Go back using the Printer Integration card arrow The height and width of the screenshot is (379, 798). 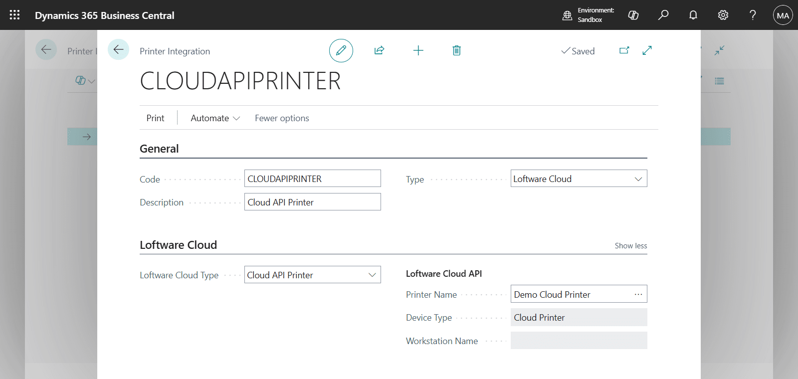click(x=118, y=49)
